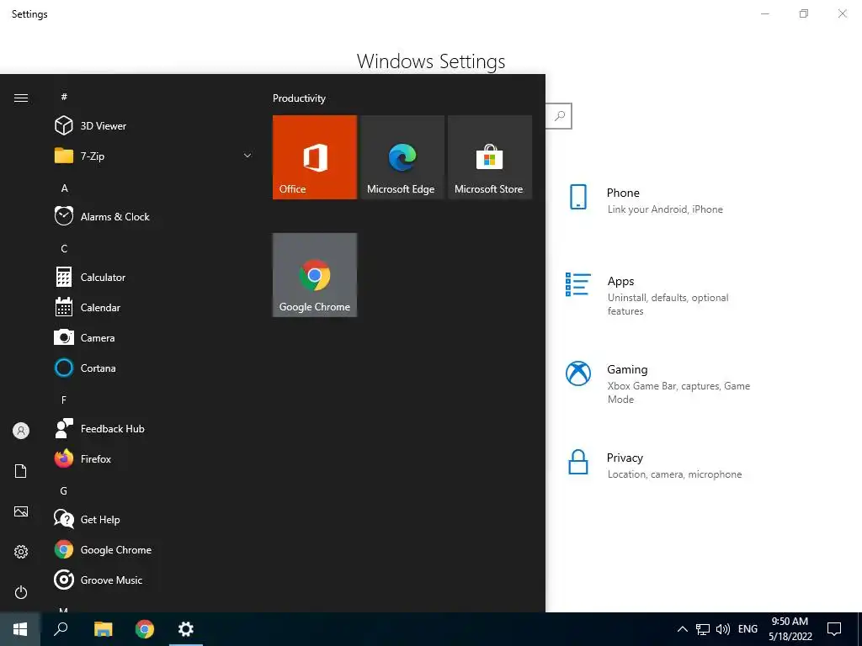Click the Power button in Start
The height and width of the screenshot is (646, 862).
(x=21, y=592)
